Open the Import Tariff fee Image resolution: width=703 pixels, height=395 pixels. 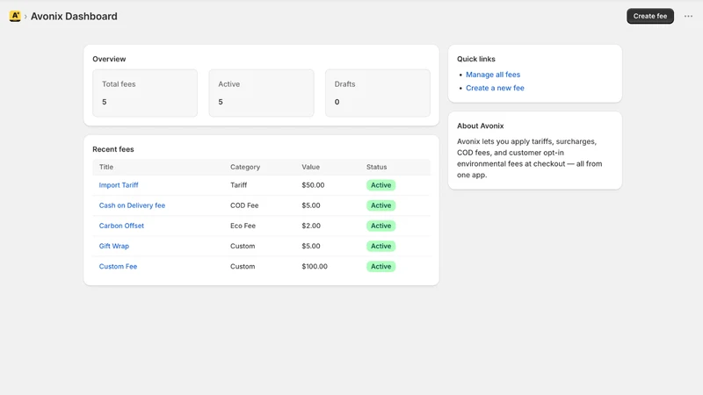pos(119,185)
